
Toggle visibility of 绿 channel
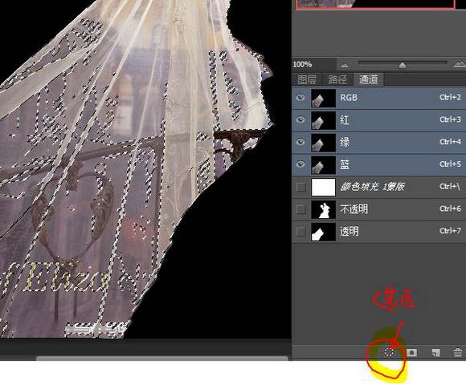[x=300, y=142]
